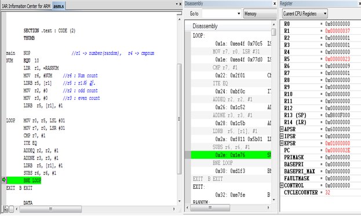Open the Go to address dropdown arrow
This screenshot has height=216, width=361.
(x=239, y=13)
